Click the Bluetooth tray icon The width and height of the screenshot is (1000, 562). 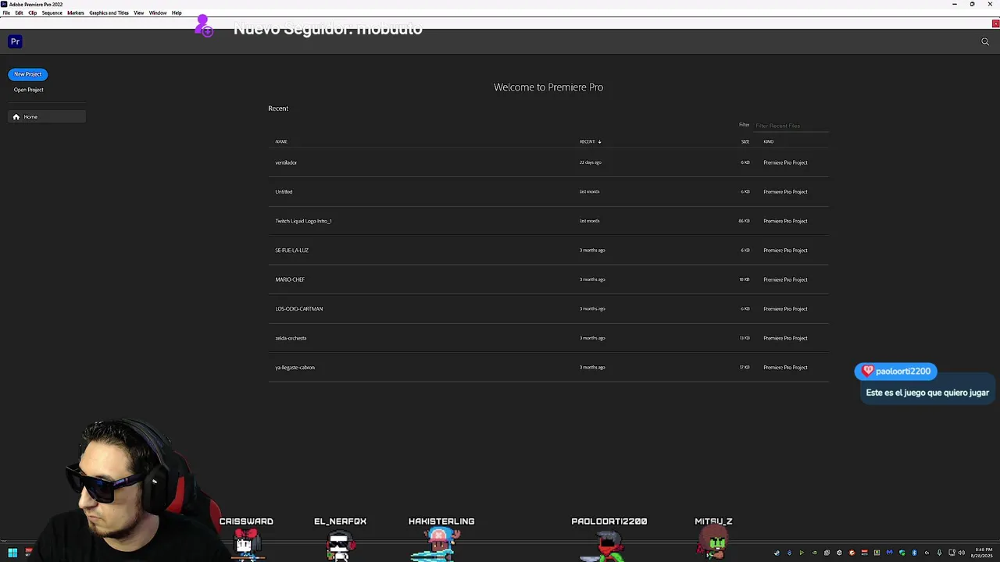click(914, 553)
